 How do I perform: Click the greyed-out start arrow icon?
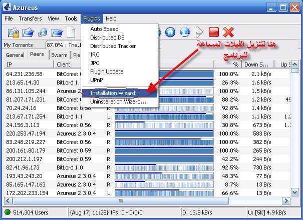[x=199, y=32]
